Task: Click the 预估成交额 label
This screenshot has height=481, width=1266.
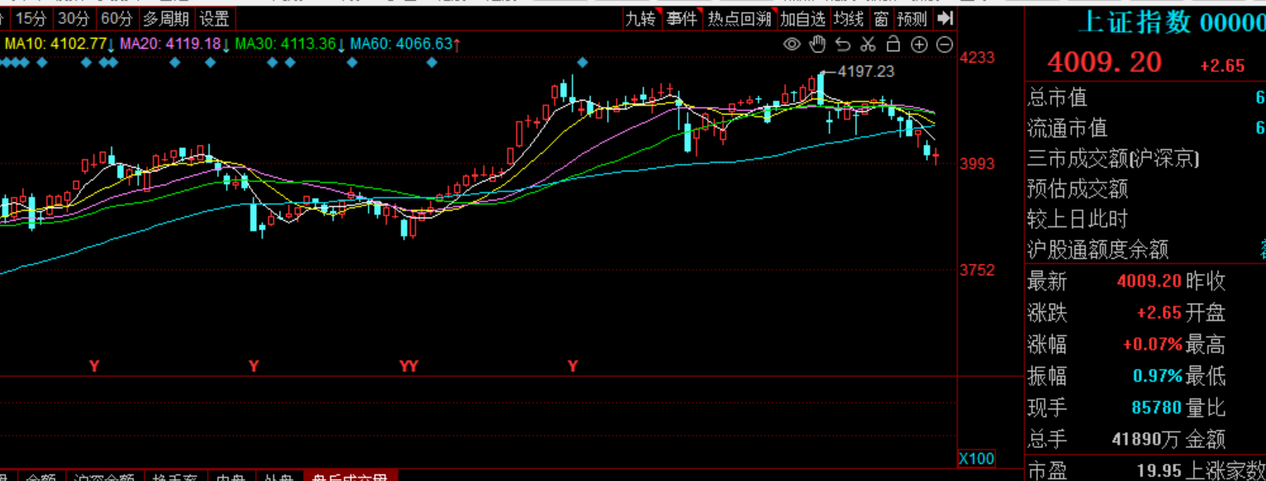Action: coord(1077,189)
